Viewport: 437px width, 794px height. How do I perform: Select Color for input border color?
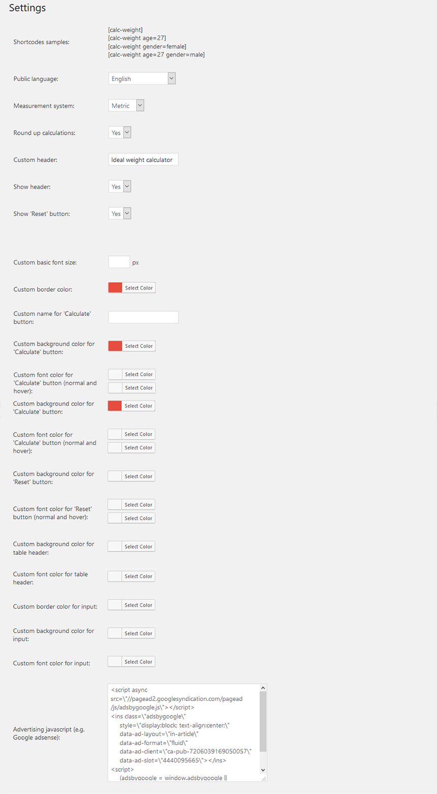pos(138,605)
